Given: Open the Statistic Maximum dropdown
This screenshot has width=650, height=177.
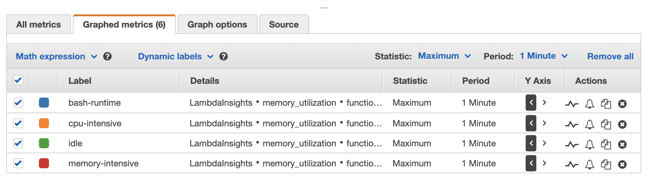Looking at the screenshot, I should click(x=444, y=56).
